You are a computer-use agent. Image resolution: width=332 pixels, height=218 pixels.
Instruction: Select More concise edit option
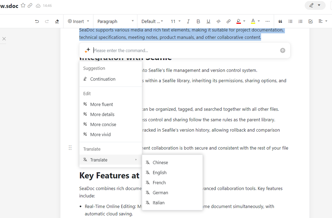pos(110,124)
